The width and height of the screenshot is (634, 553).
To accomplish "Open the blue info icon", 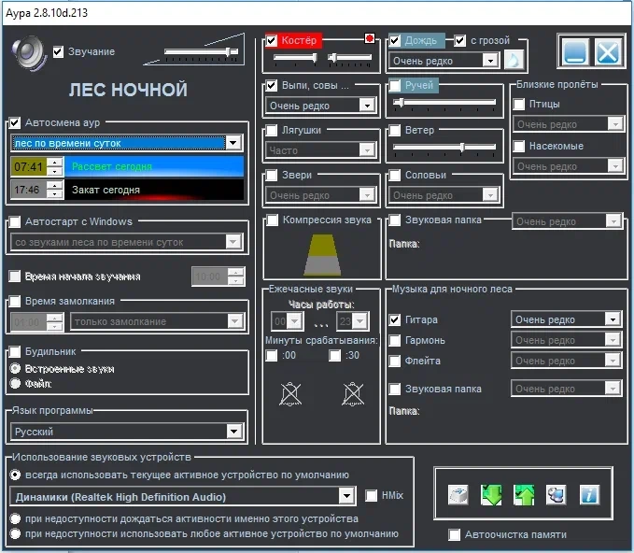I will [589, 495].
